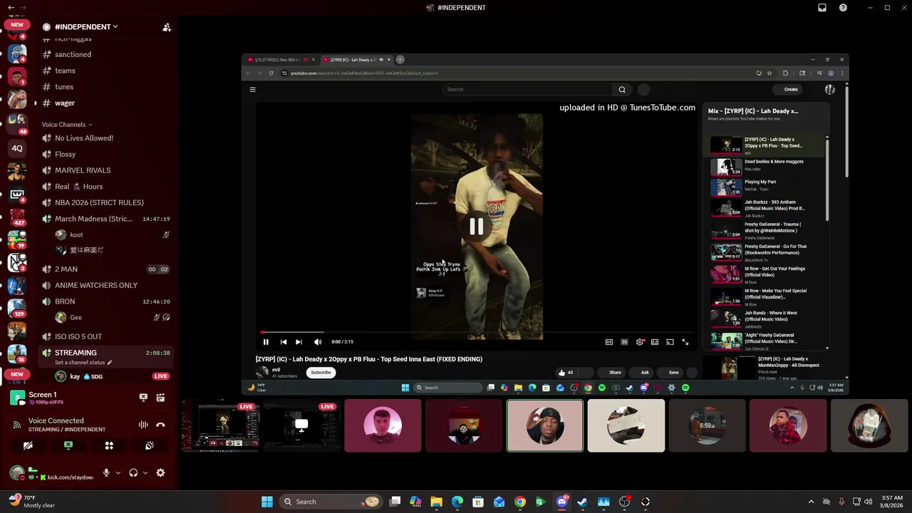Screen dimensions: 912x513
Task: Click the NEW unread indicator at top
Action: tap(17, 24)
